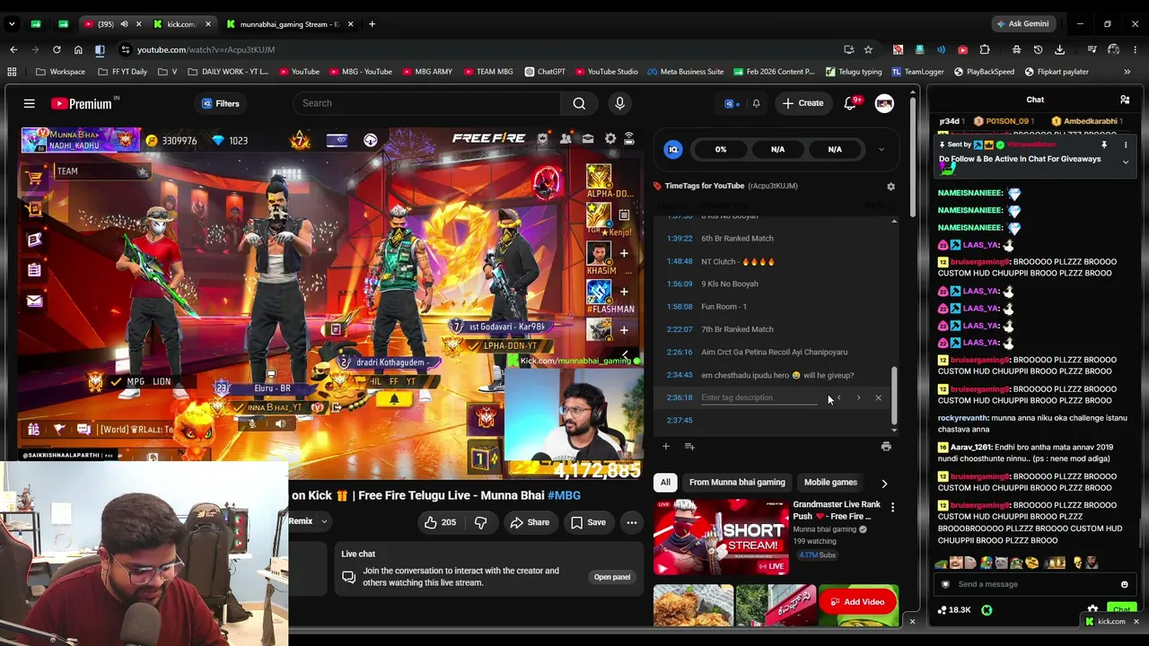The image size is (1149, 646).
Task: Show hidden bookmarks with double chevron
Action: pyautogui.click(x=1127, y=72)
